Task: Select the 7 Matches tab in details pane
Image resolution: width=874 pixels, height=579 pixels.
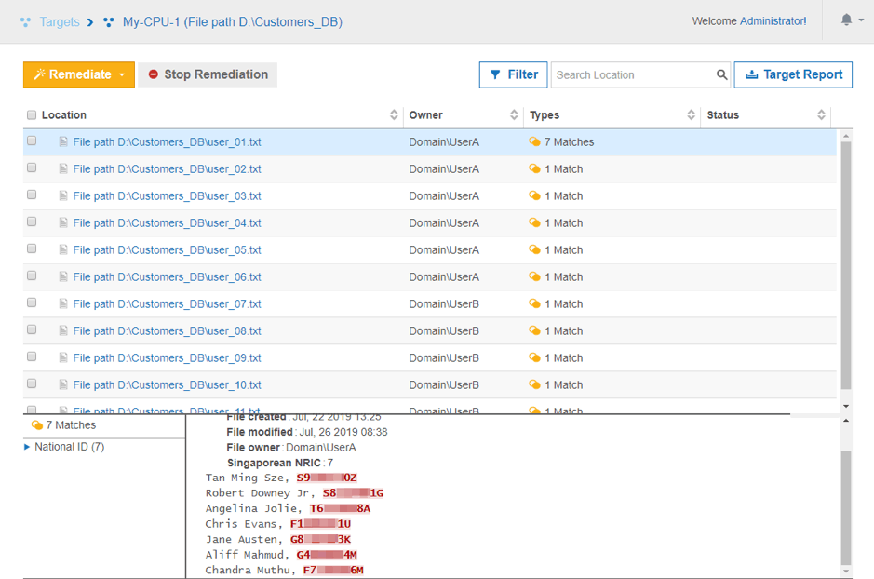Action: [x=65, y=425]
